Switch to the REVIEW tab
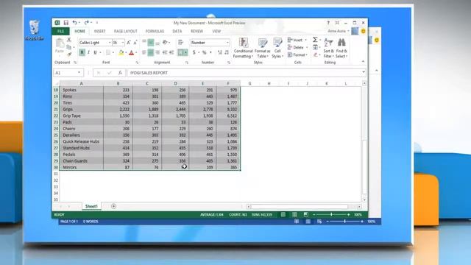Image resolution: width=471 pixels, height=265 pixels. (196, 31)
